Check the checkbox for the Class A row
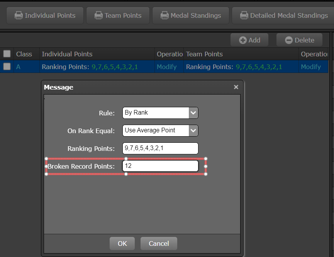The width and height of the screenshot is (334, 257). click(x=7, y=67)
